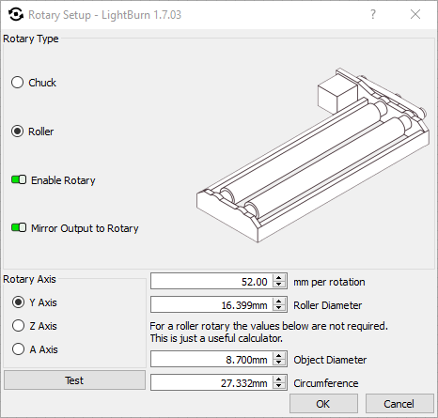This screenshot has height=418, width=438.
Task: Toggle Mirror Output to Rotary switch
Action: (19, 228)
